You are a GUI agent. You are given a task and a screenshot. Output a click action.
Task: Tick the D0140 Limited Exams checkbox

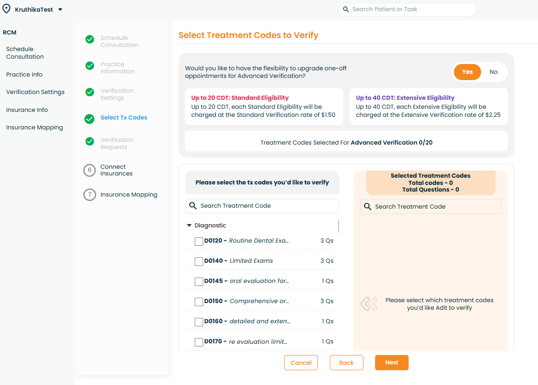[x=199, y=261]
